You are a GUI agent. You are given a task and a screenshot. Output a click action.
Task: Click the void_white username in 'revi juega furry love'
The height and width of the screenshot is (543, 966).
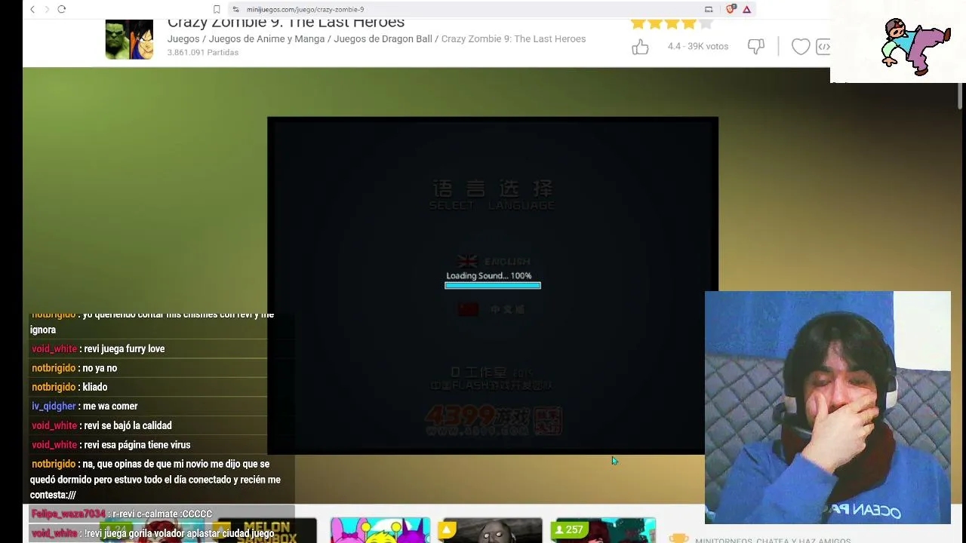54,349
